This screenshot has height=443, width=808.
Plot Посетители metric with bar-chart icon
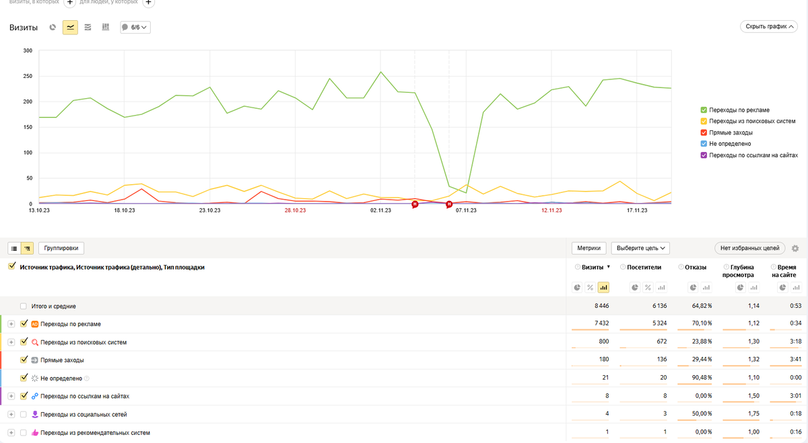[661, 288]
